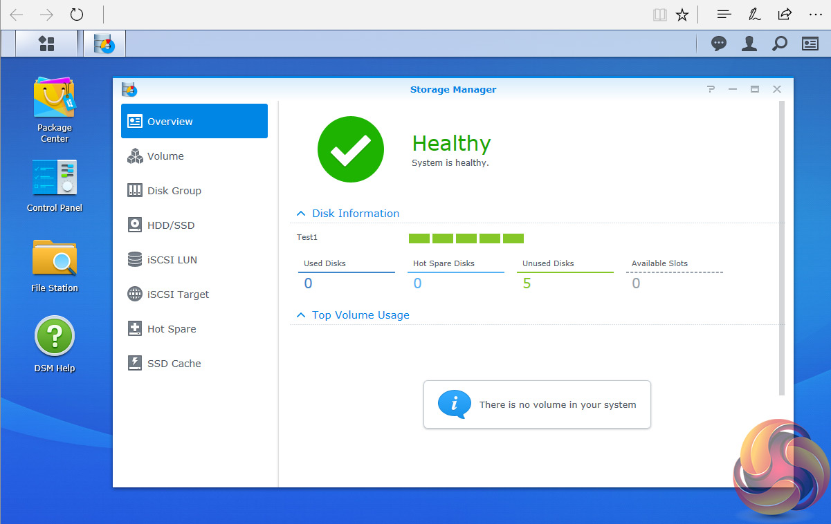Image resolution: width=831 pixels, height=524 pixels.
Task: Click the blue info icon in message
Action: pyautogui.click(x=455, y=404)
